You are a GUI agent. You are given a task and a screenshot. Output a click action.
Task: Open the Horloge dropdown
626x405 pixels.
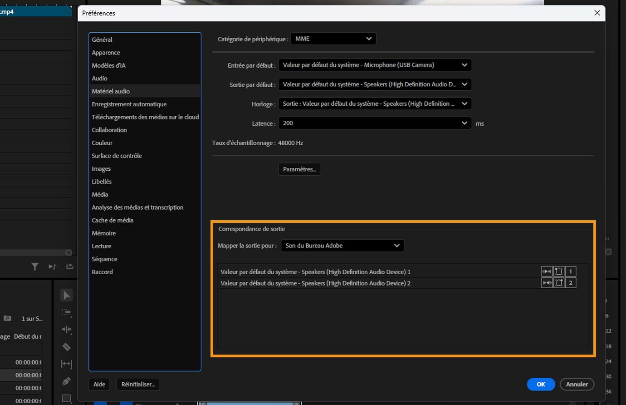tap(375, 104)
